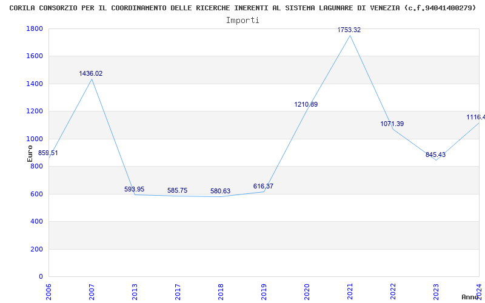Click the 2021 x-axis year label
The image size is (485, 303).
350,291
